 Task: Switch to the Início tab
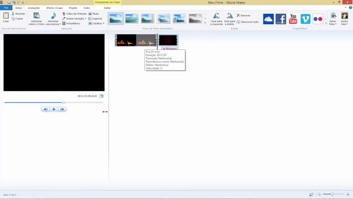pyautogui.click(x=18, y=8)
